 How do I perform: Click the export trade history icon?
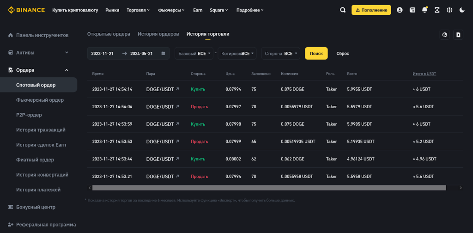pyautogui.click(x=458, y=35)
